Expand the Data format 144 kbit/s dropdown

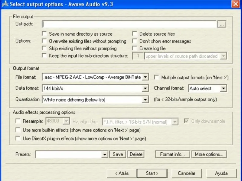[x=145, y=88]
